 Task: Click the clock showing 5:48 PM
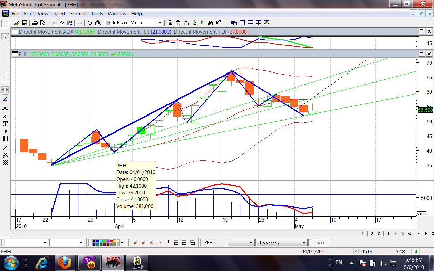coord(414,260)
